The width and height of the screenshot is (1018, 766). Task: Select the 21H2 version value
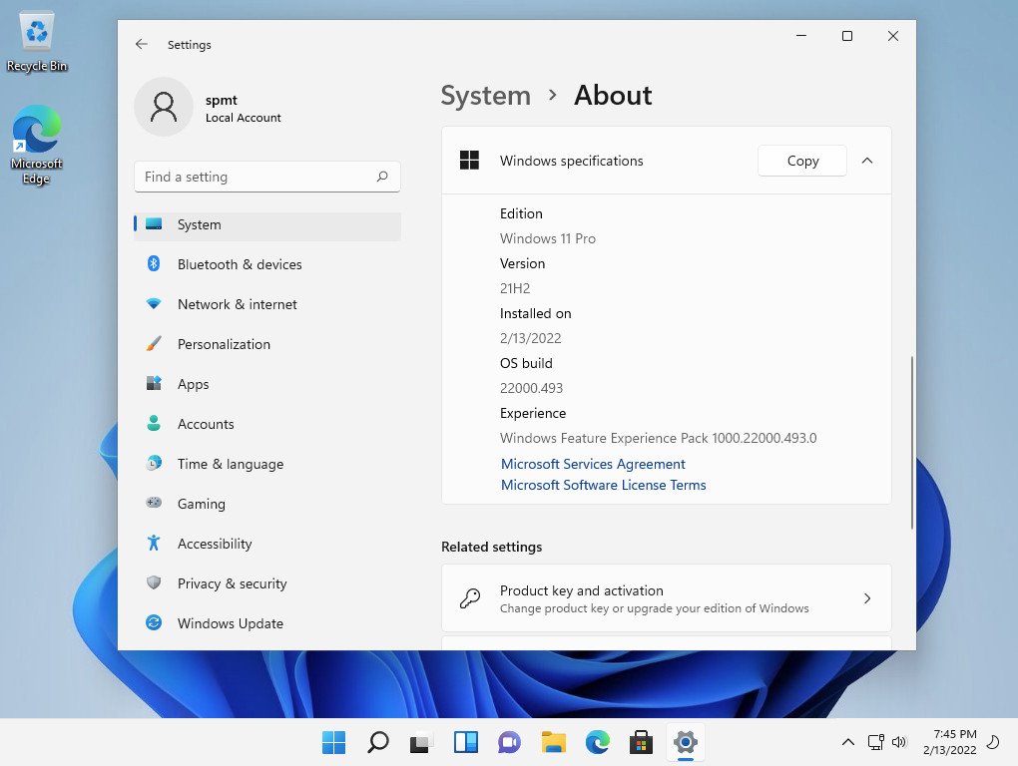coord(515,288)
